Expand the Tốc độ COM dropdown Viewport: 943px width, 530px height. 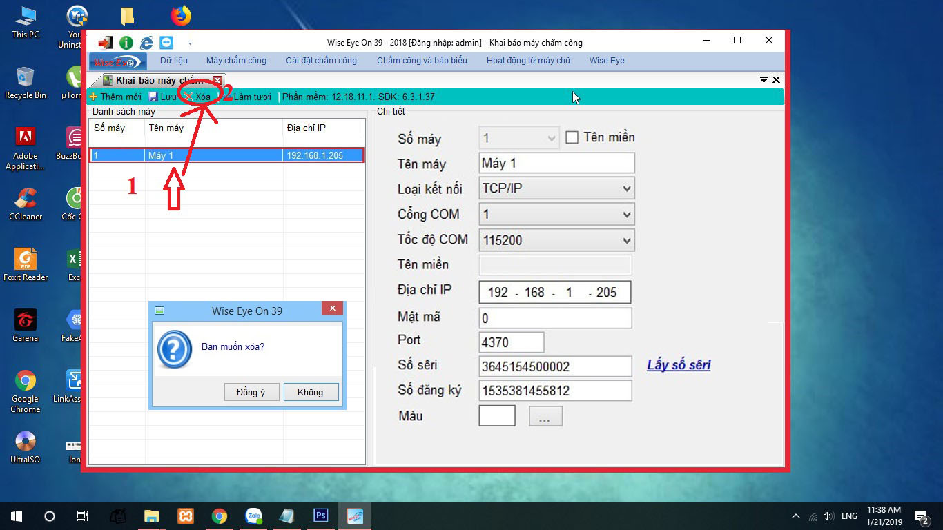pos(626,240)
